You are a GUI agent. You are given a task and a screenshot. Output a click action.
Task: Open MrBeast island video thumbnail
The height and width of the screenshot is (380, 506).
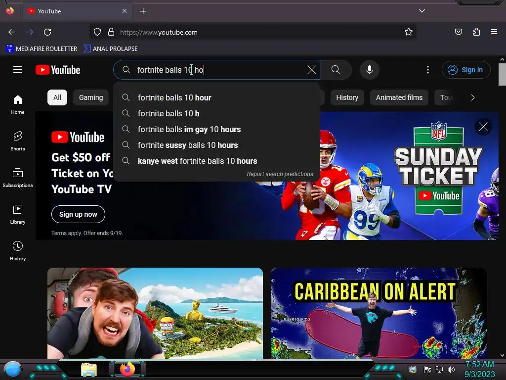(x=155, y=313)
